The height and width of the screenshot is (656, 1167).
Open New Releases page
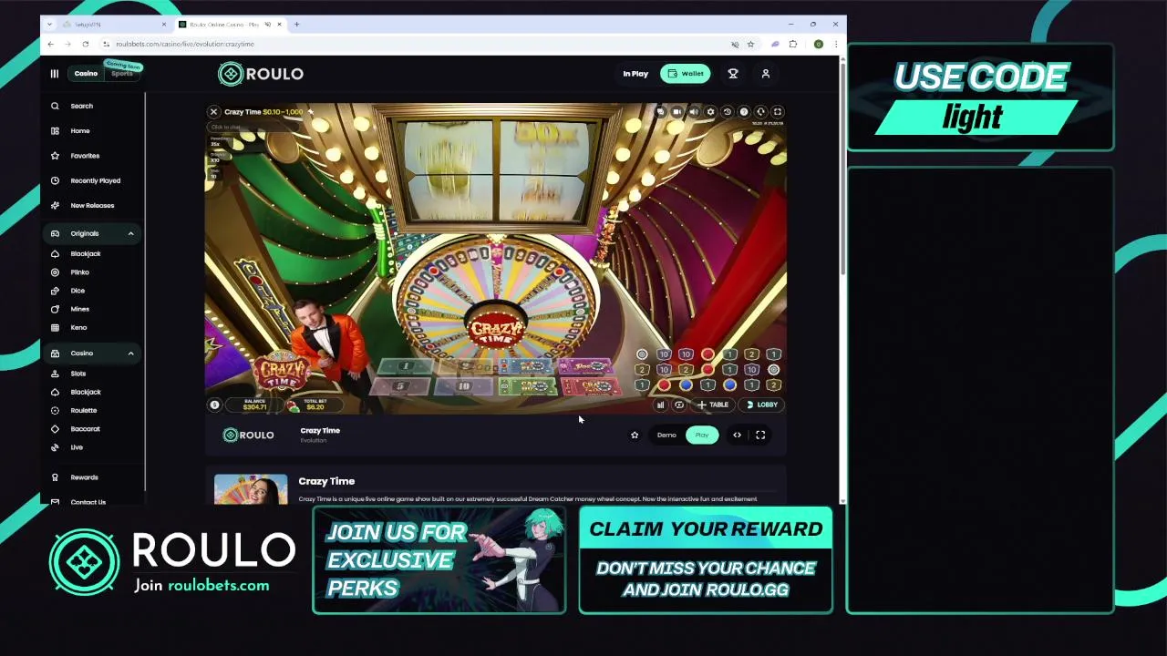click(92, 206)
